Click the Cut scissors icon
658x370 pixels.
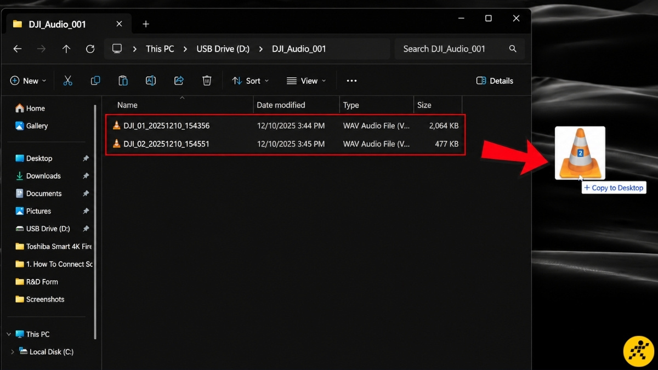tap(68, 81)
